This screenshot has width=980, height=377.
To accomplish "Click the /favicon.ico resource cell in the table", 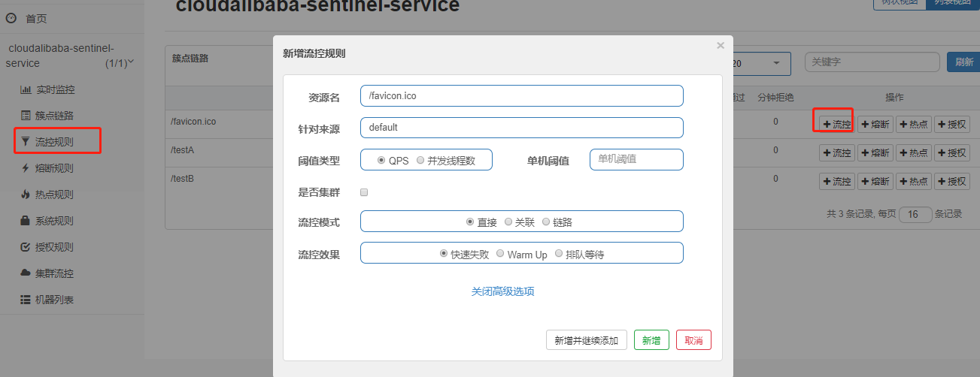I will (193, 121).
